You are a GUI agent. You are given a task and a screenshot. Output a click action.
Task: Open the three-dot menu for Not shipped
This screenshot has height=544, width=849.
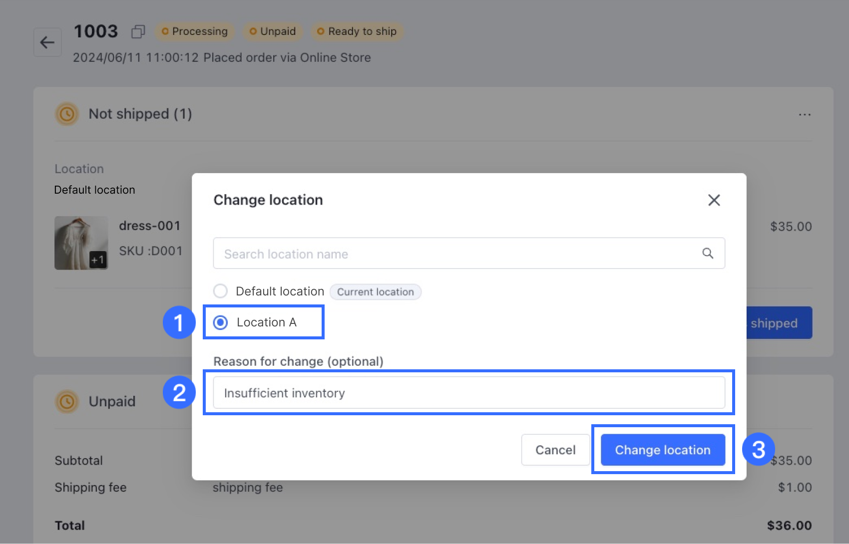tap(805, 115)
